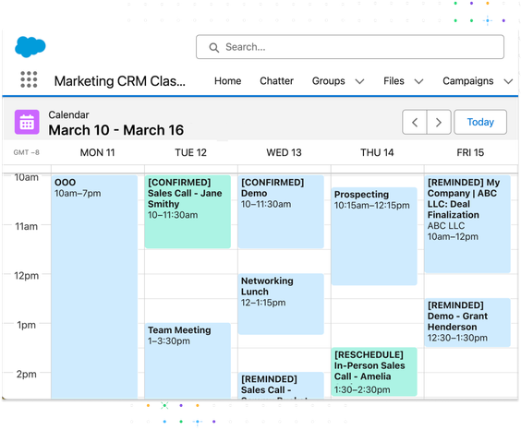Open the Home tab

point(227,81)
